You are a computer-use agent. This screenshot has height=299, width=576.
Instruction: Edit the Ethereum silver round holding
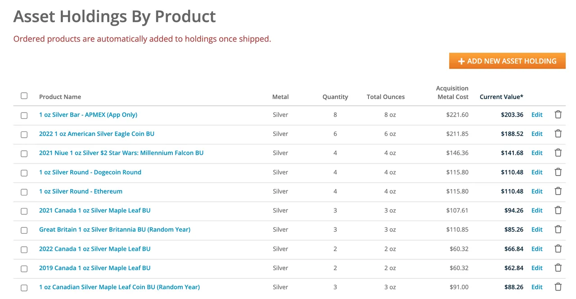click(537, 191)
